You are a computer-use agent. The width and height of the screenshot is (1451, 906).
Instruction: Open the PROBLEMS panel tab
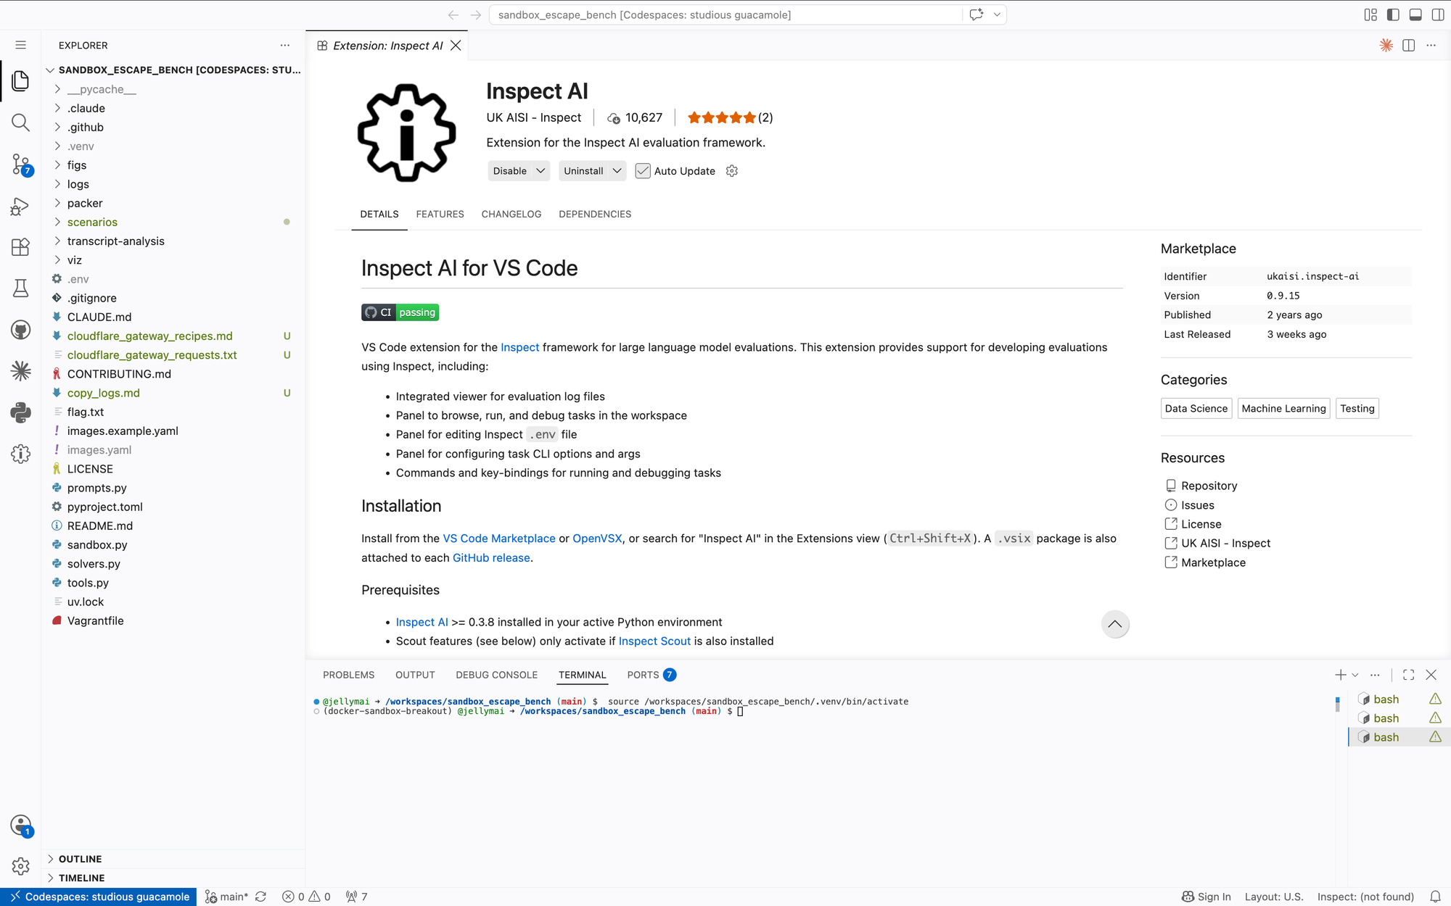pos(348,675)
